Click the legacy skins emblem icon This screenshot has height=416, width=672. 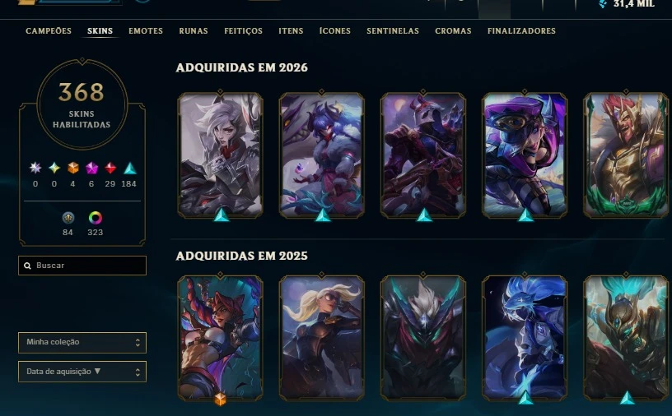pyautogui.click(x=68, y=218)
